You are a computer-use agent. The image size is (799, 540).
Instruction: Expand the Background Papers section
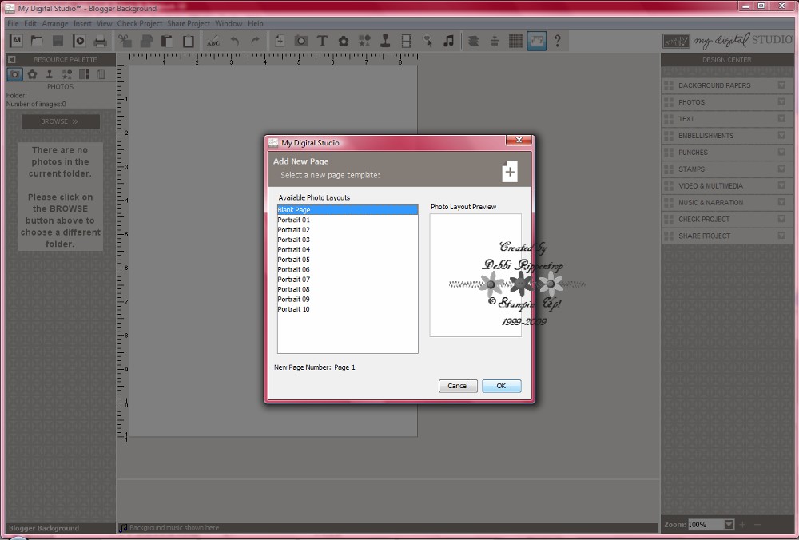tap(781, 85)
